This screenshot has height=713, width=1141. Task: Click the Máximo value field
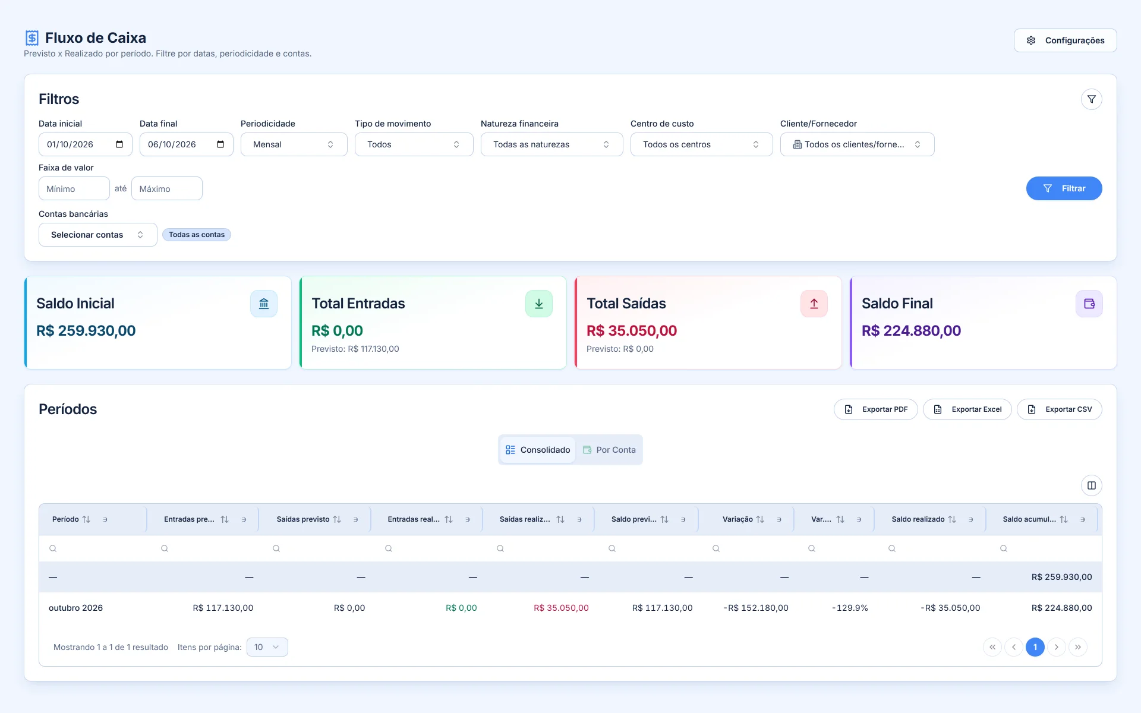coord(166,188)
